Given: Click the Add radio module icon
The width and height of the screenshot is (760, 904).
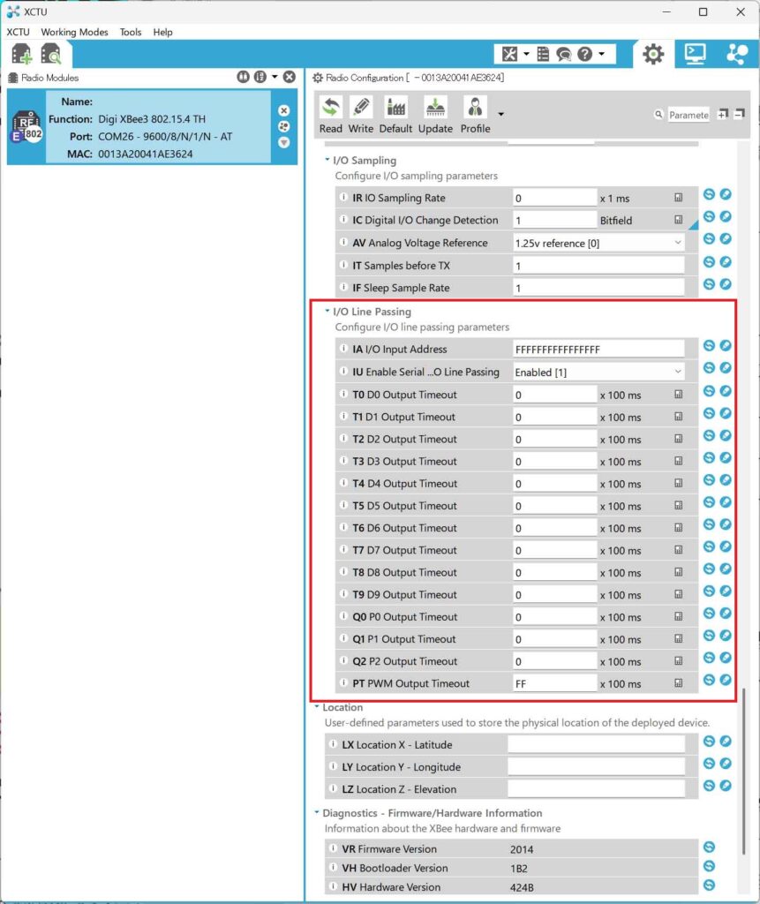Looking at the screenshot, I should [x=21, y=54].
